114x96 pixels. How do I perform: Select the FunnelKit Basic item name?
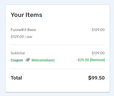(x=23, y=30)
